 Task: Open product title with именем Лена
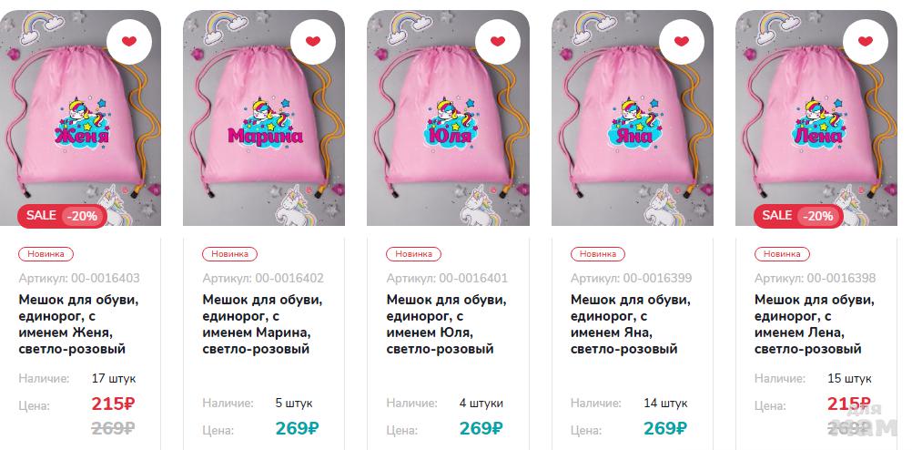click(x=815, y=325)
